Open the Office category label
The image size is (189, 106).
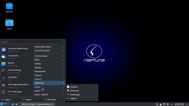click(37, 60)
